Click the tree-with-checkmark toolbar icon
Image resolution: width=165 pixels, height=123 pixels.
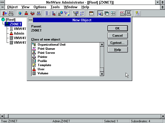tap(76, 13)
